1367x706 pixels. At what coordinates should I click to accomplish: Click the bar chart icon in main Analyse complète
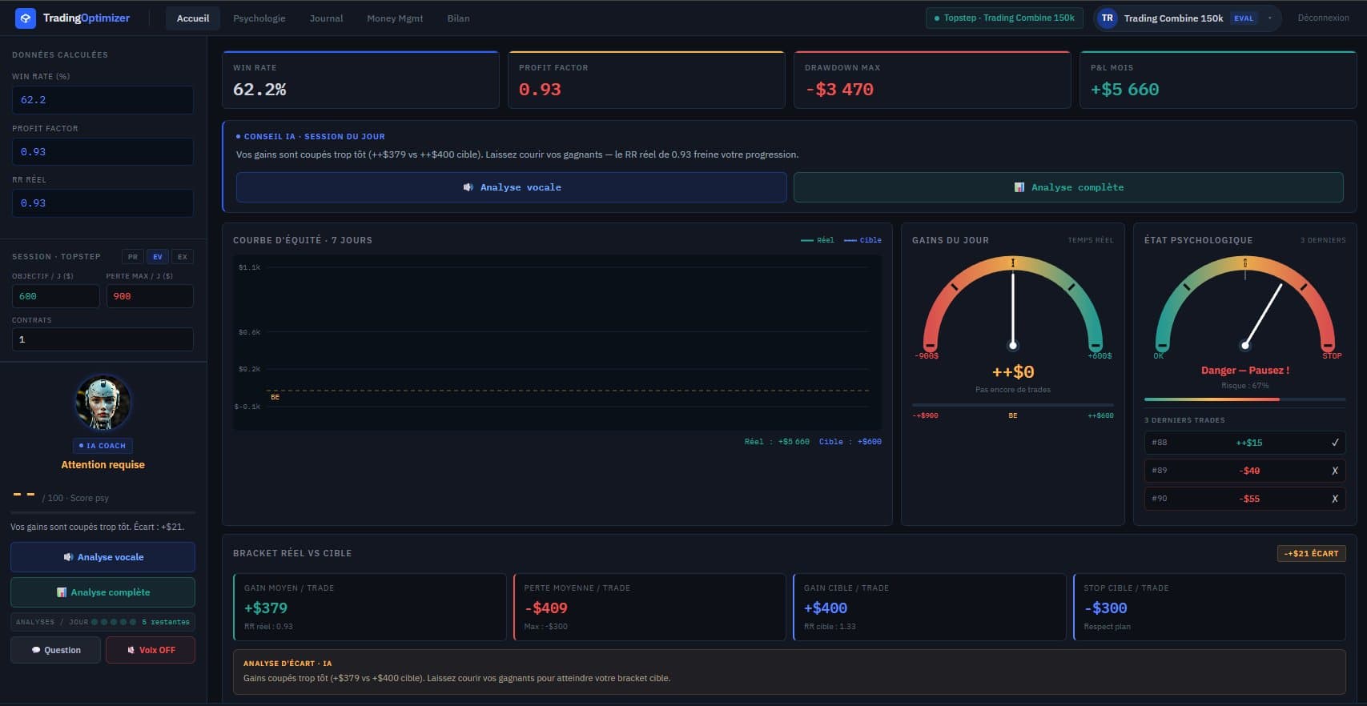point(1019,187)
